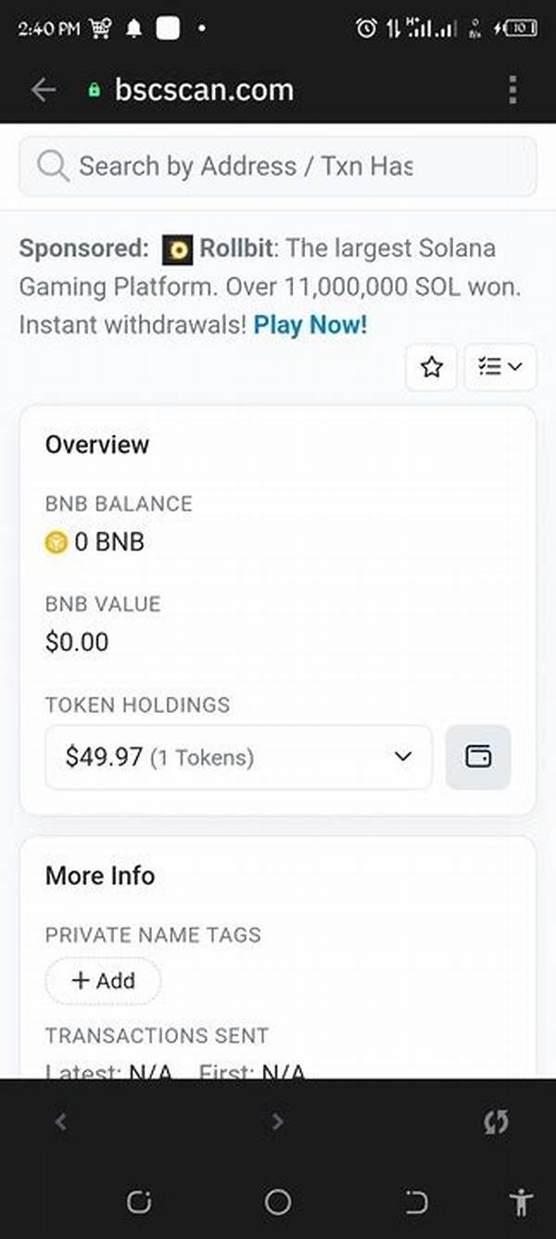556x1239 pixels.
Task: Tap the Rollbit sponsor logo icon
Action: [x=177, y=249]
